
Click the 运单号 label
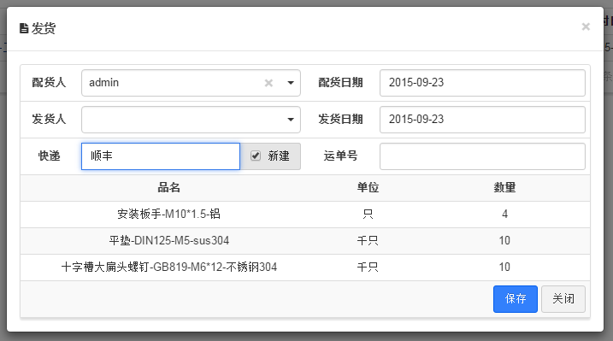click(x=340, y=156)
